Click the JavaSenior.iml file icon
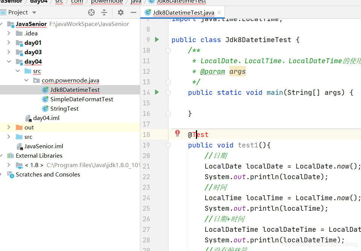The image size is (361, 251). [x=20, y=147]
